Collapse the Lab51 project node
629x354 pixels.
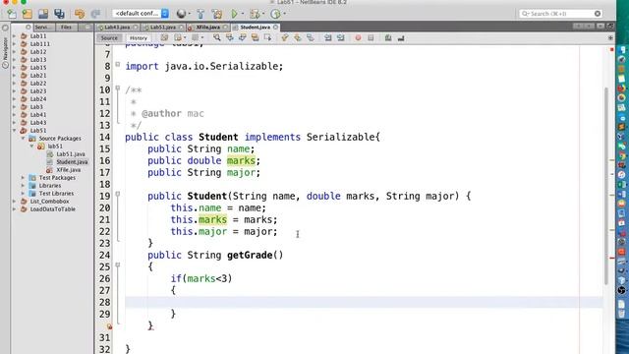tap(15, 131)
